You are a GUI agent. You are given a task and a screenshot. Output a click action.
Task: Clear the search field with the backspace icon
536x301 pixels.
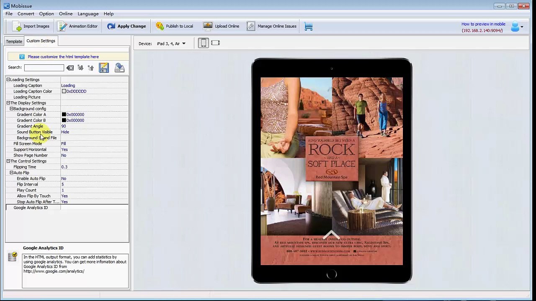coord(70,68)
